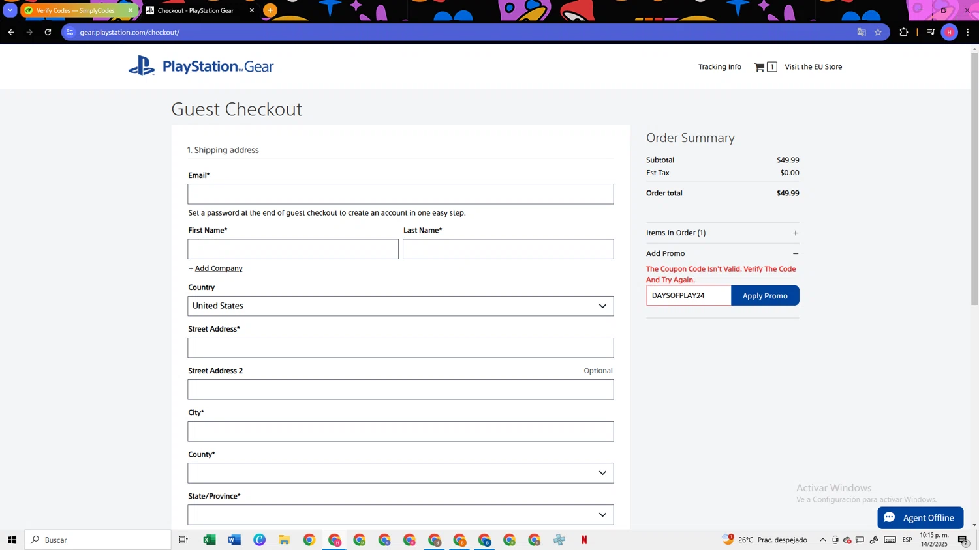Screen dimensions: 979x550
Task: Open site information icon in address bar
Action: coord(70,32)
